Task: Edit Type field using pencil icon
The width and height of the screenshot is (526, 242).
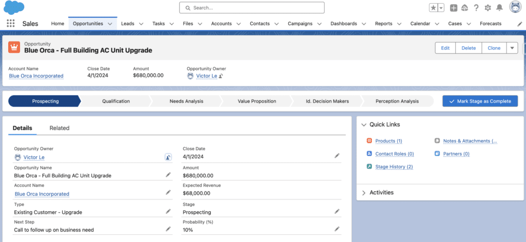Action: [x=168, y=211]
